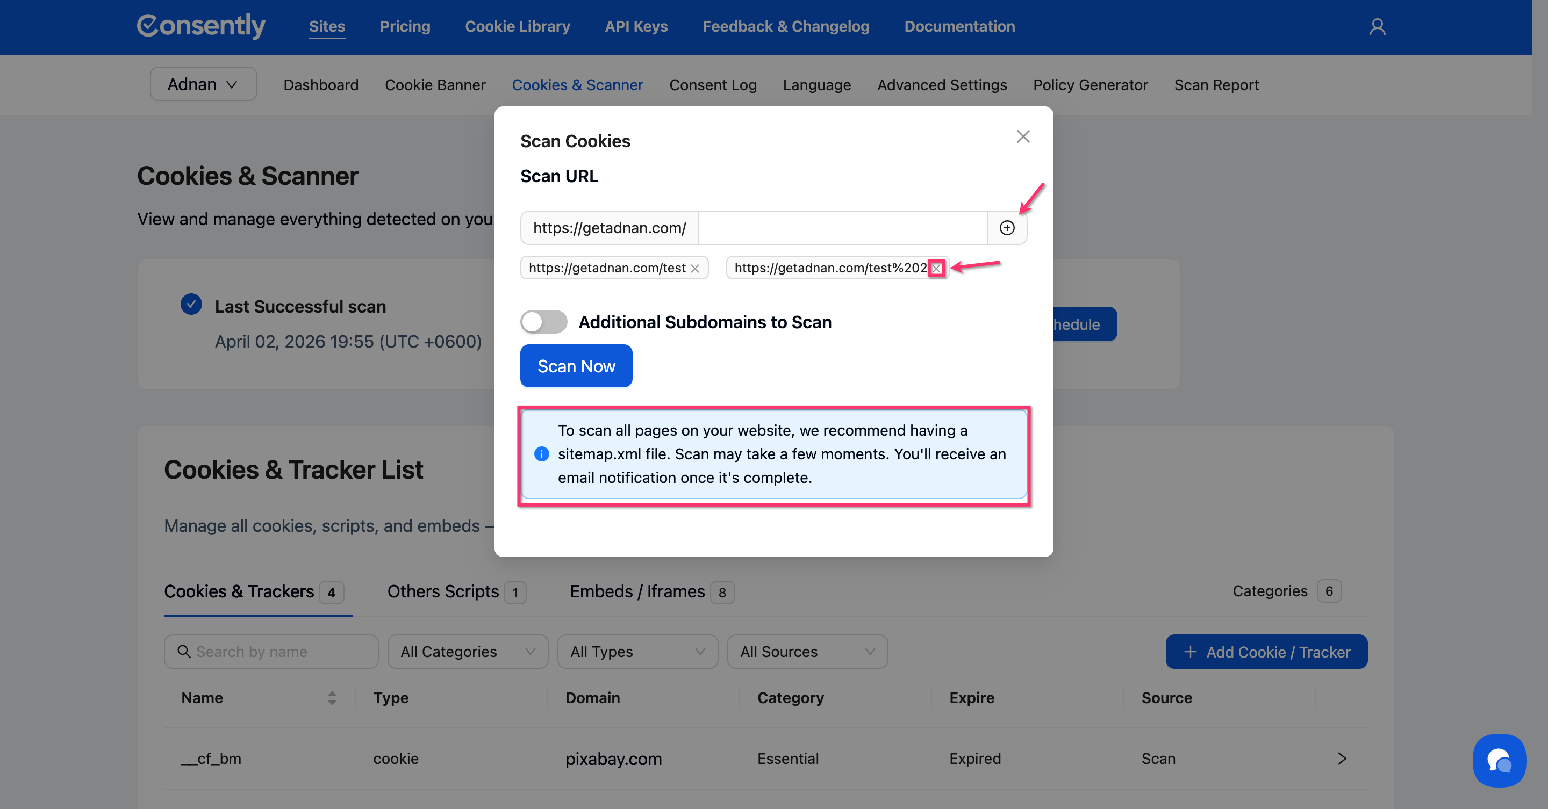Viewport: 1548px width, 809px height.
Task: Expand the __cf_bm cookie row arrow
Action: 1342,759
